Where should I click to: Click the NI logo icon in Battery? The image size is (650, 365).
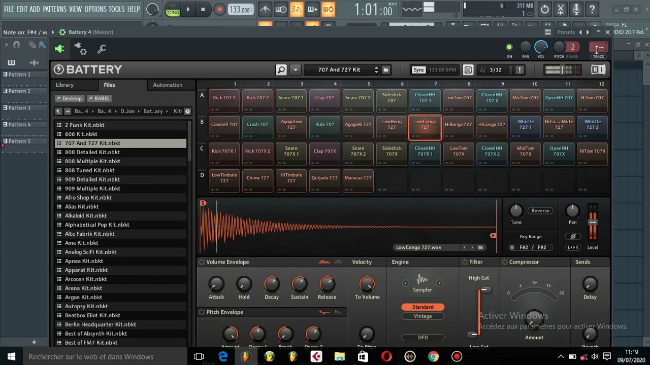tap(598, 69)
